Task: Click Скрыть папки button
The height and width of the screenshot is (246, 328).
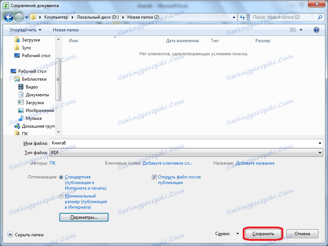Action: point(26,235)
